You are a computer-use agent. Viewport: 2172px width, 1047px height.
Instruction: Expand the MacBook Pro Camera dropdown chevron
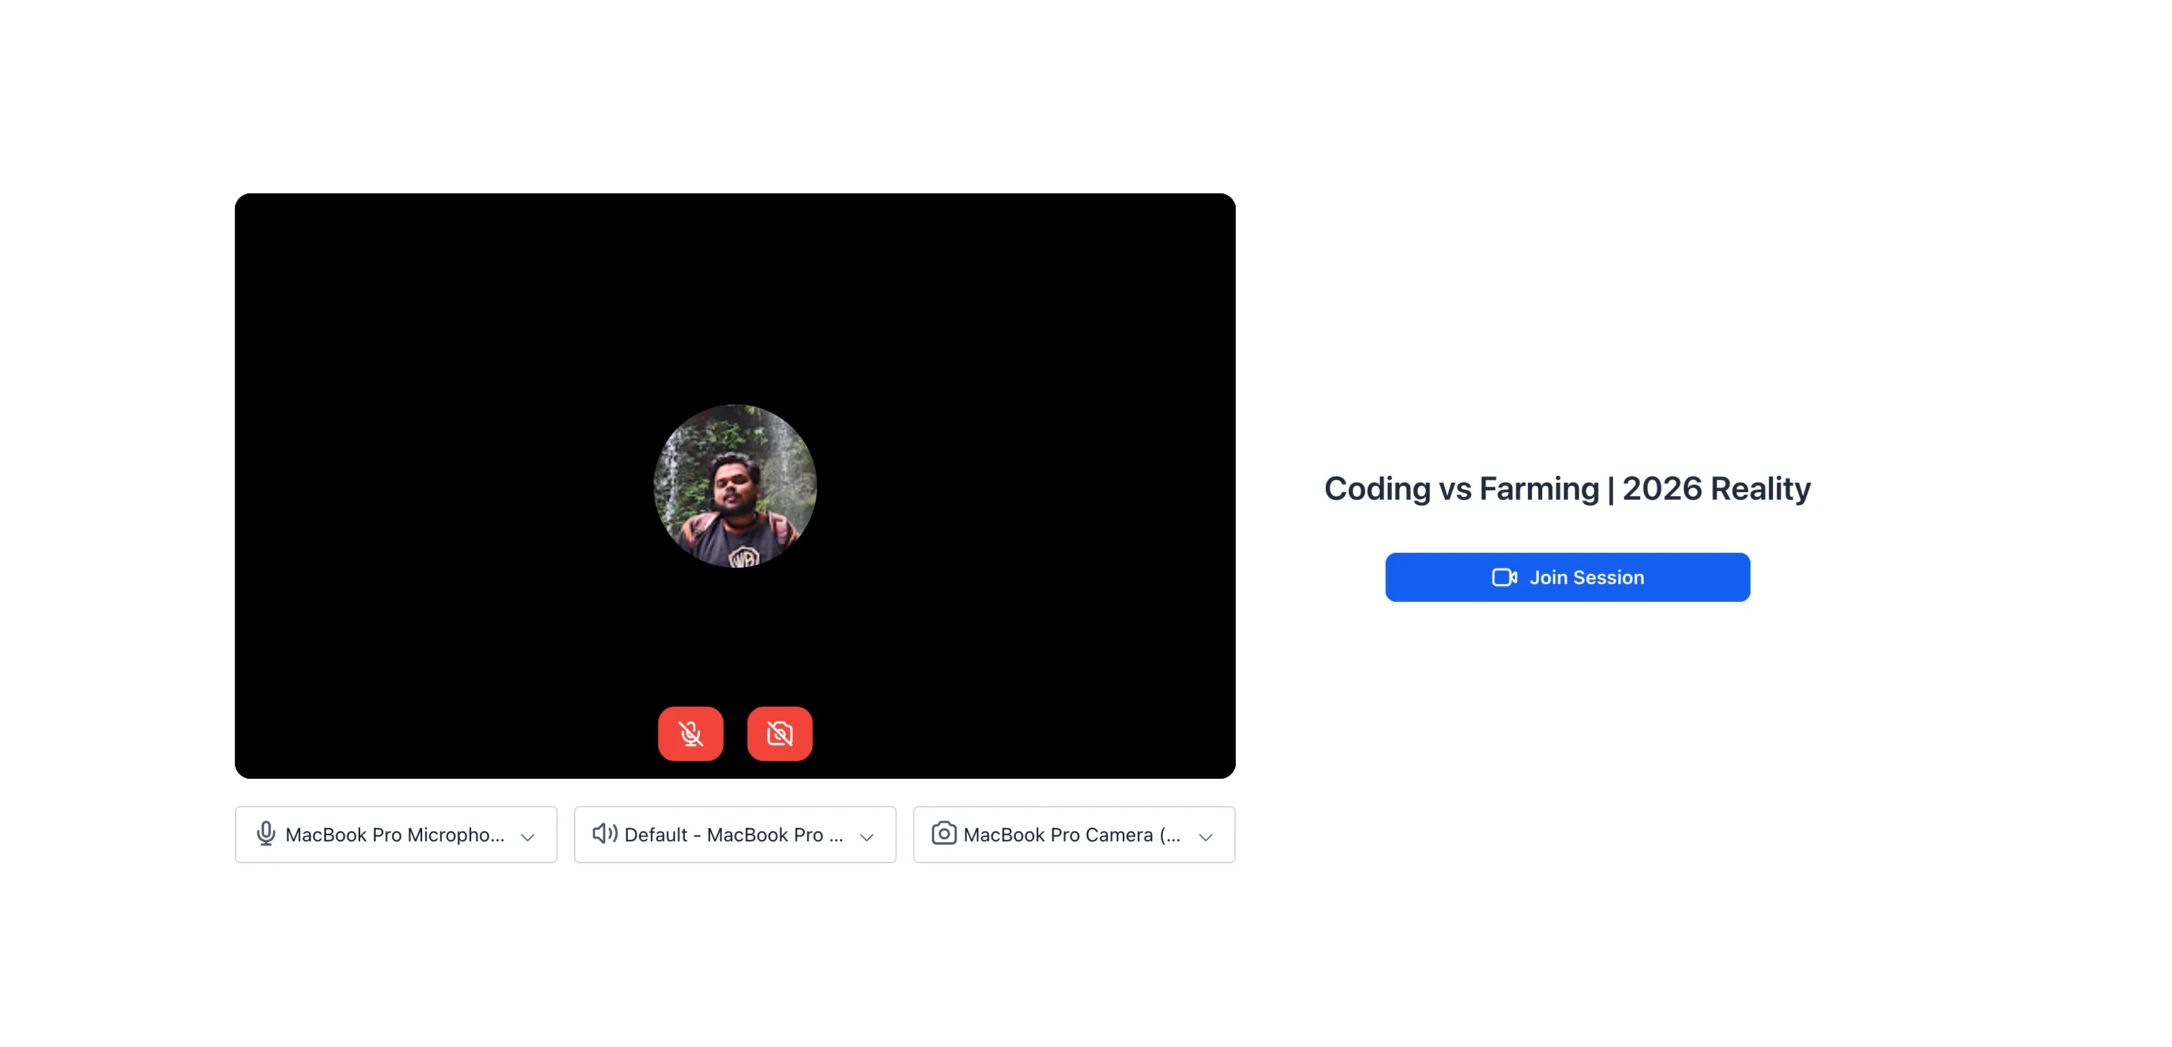click(x=1206, y=837)
